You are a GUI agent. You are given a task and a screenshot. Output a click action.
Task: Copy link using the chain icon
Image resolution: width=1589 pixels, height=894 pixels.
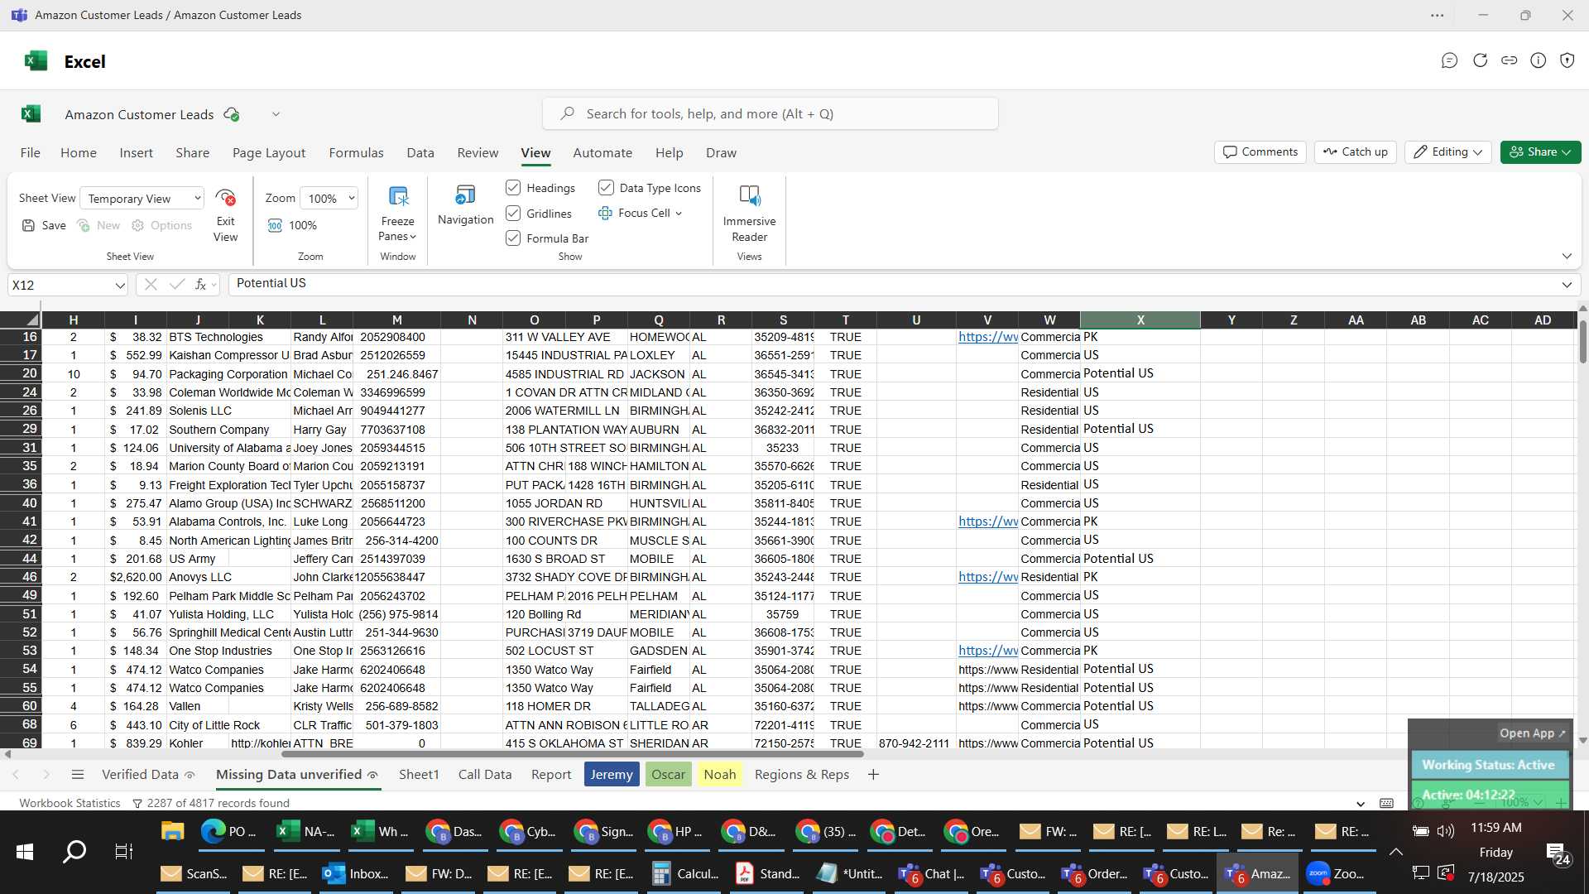(x=1509, y=60)
